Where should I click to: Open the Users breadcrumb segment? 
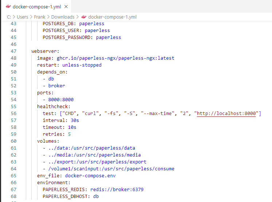pyautogui.click(x=22, y=17)
